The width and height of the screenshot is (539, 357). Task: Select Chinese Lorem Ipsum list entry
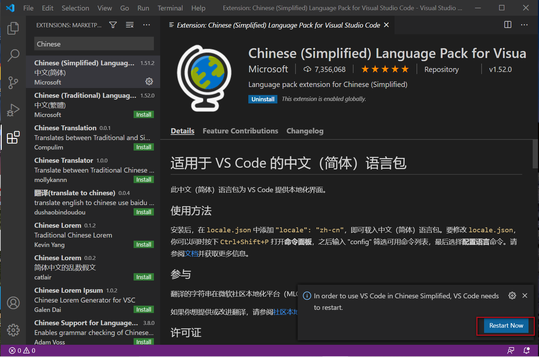(93, 299)
